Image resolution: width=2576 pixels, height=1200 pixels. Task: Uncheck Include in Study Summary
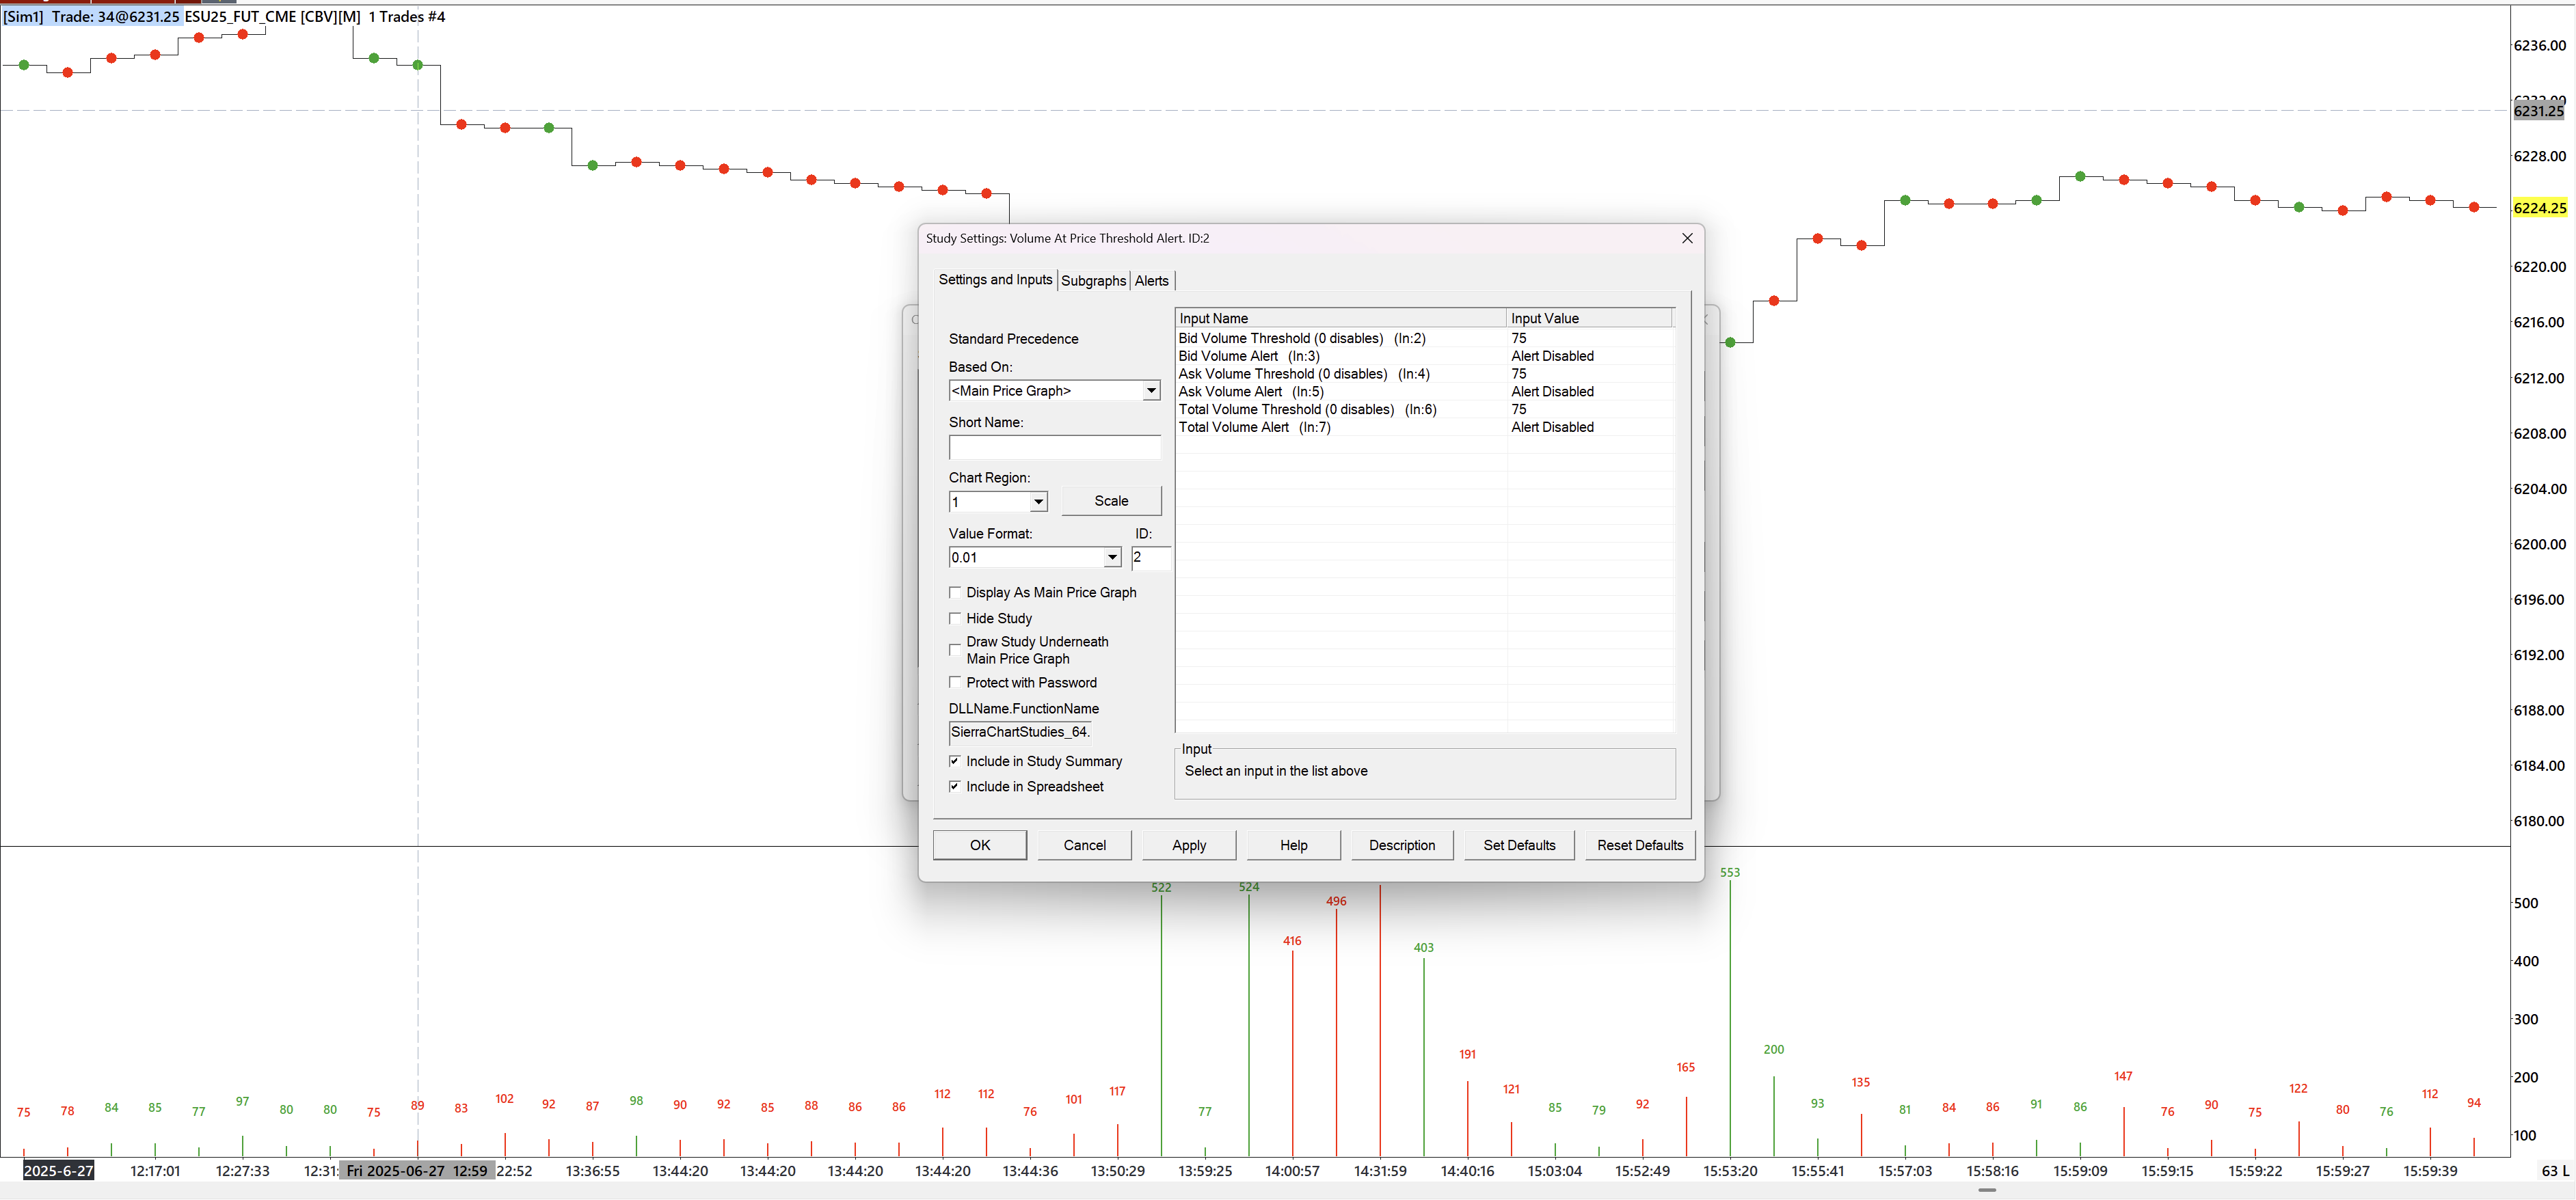click(955, 762)
